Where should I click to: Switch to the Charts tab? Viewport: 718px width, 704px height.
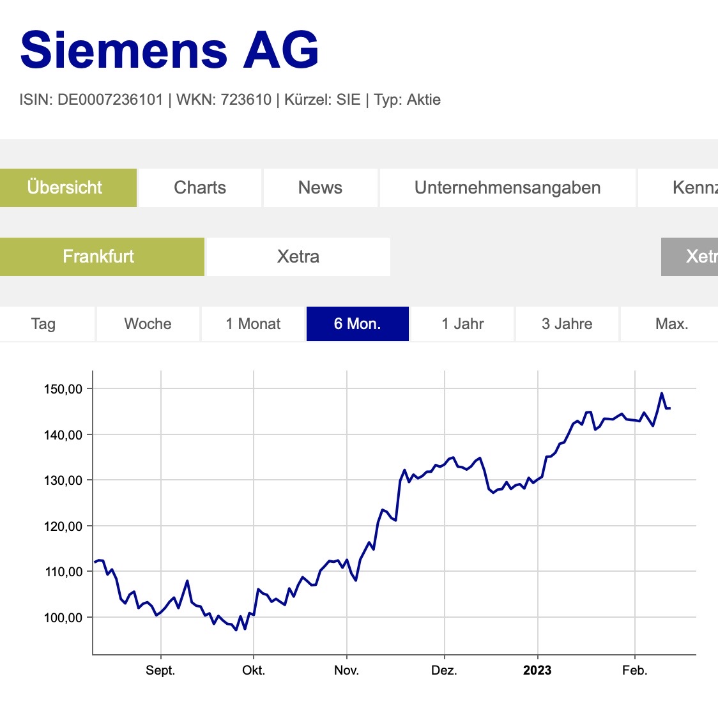200,188
